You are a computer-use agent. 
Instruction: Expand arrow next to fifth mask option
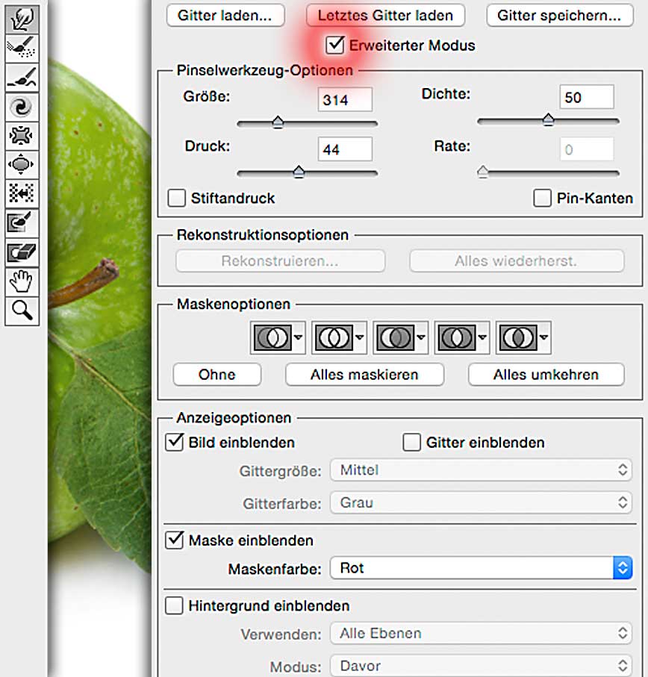(x=544, y=337)
